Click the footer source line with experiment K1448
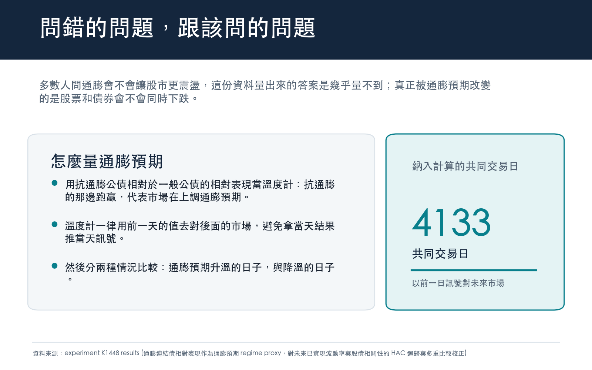Screen dimensions: 592x370 (x=250, y=353)
